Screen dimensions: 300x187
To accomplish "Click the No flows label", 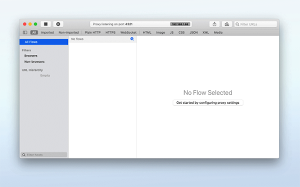I will coord(77,39).
